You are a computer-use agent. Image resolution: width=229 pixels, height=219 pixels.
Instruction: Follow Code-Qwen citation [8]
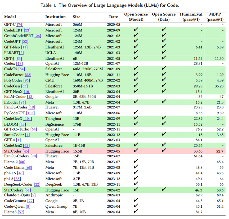[28, 207]
